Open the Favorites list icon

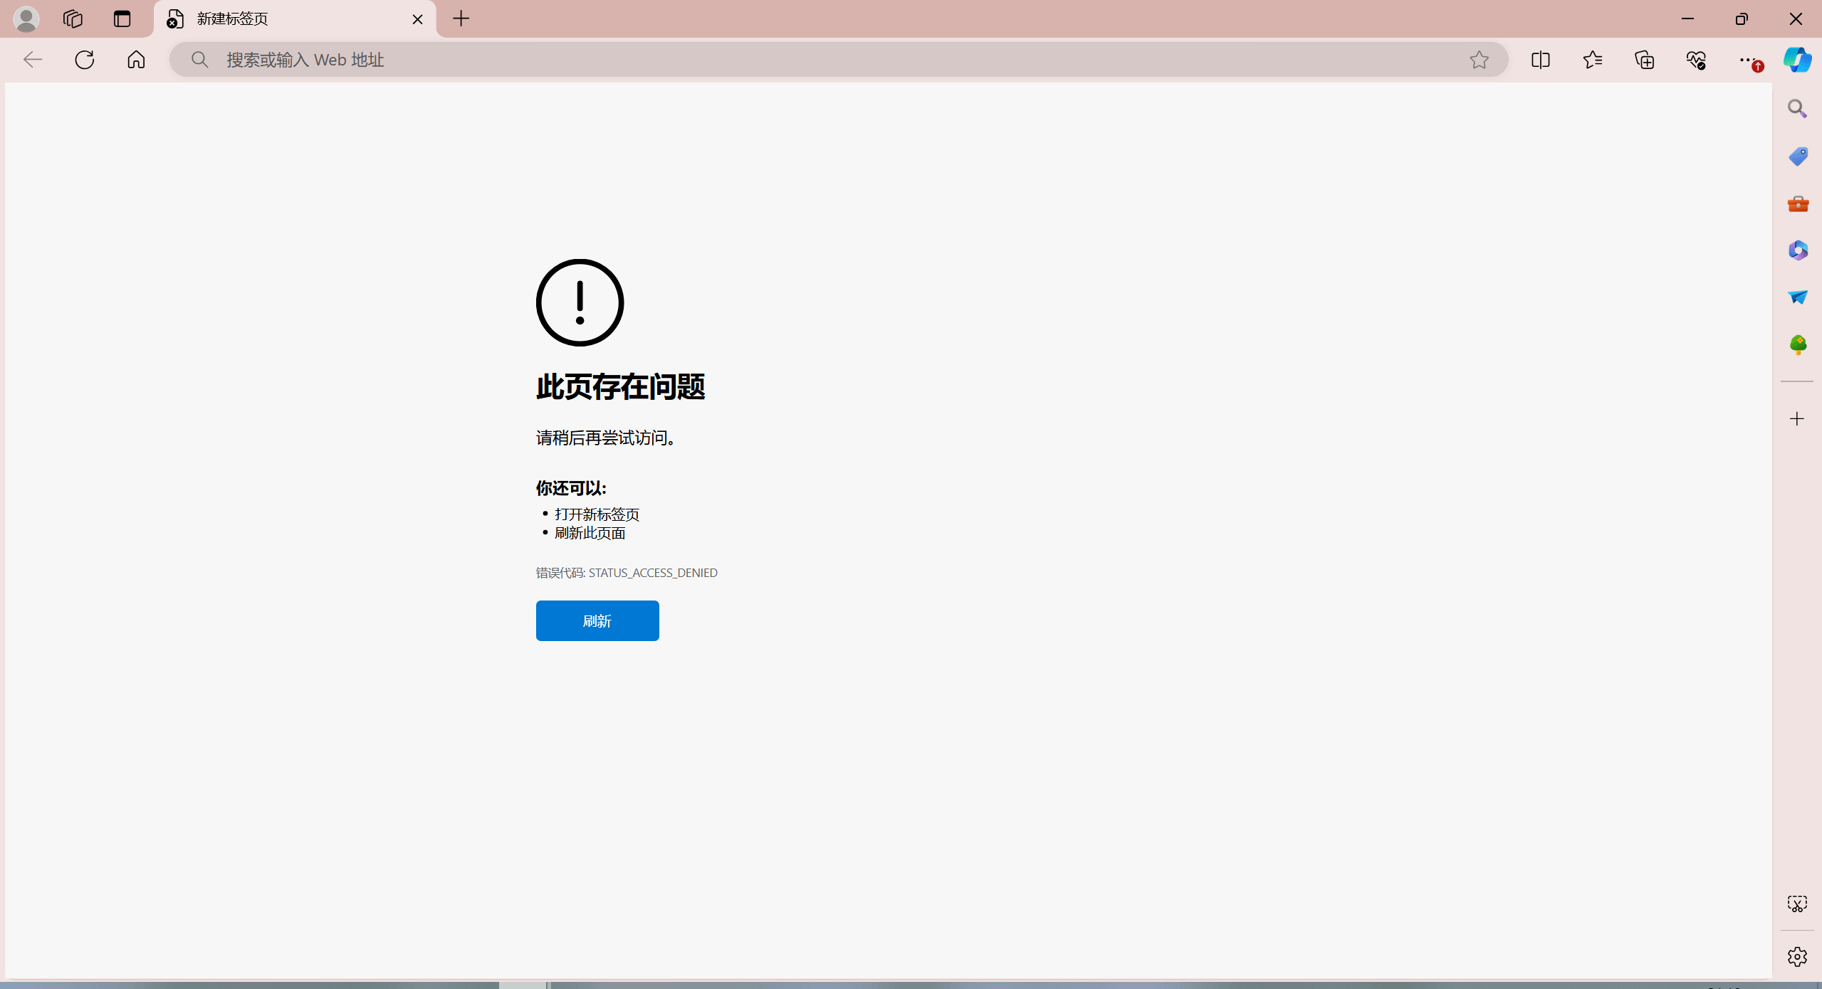tap(1593, 60)
